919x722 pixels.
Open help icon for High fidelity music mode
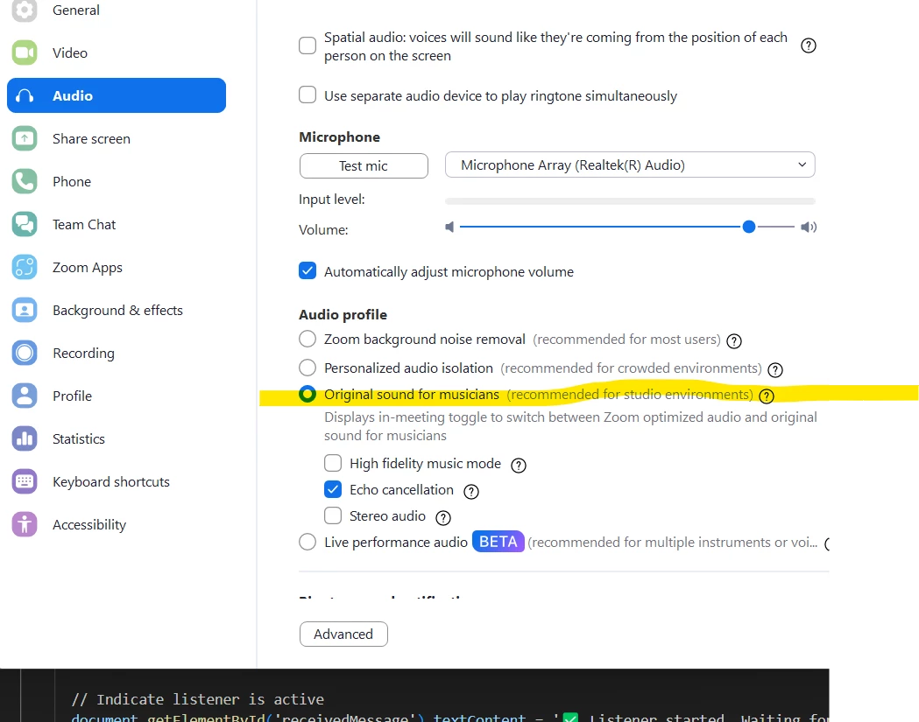[518, 466]
